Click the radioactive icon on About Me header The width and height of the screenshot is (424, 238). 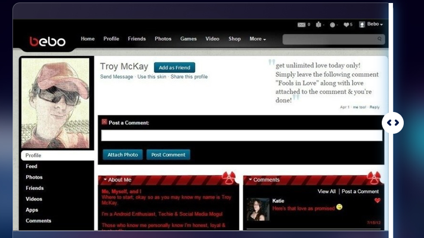229,178
